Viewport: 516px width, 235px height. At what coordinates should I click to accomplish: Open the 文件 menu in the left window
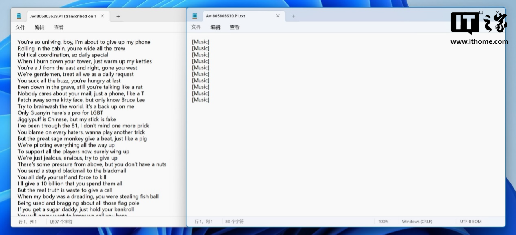20,28
